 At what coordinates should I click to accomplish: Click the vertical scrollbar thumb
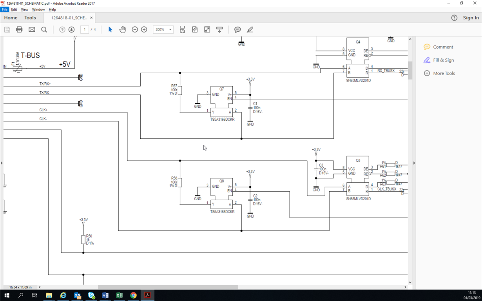click(x=410, y=70)
